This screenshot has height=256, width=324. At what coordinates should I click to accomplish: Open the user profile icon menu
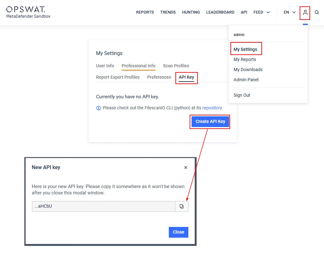305,13
